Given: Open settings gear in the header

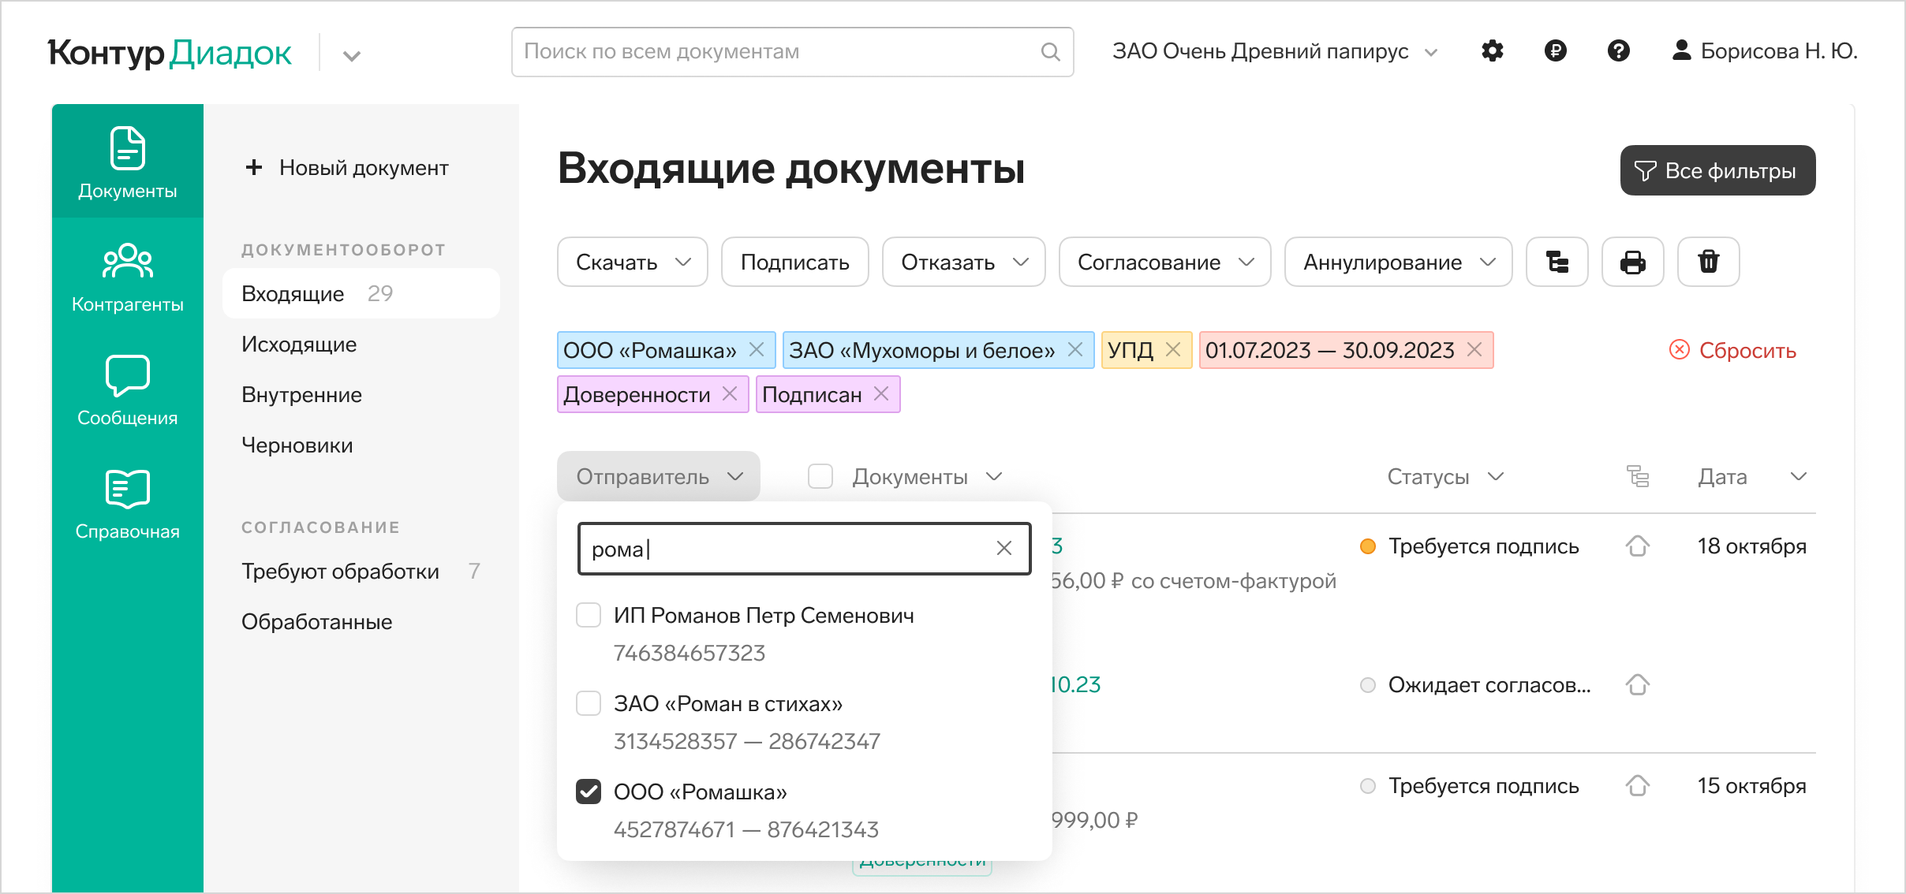Looking at the screenshot, I should [1492, 51].
